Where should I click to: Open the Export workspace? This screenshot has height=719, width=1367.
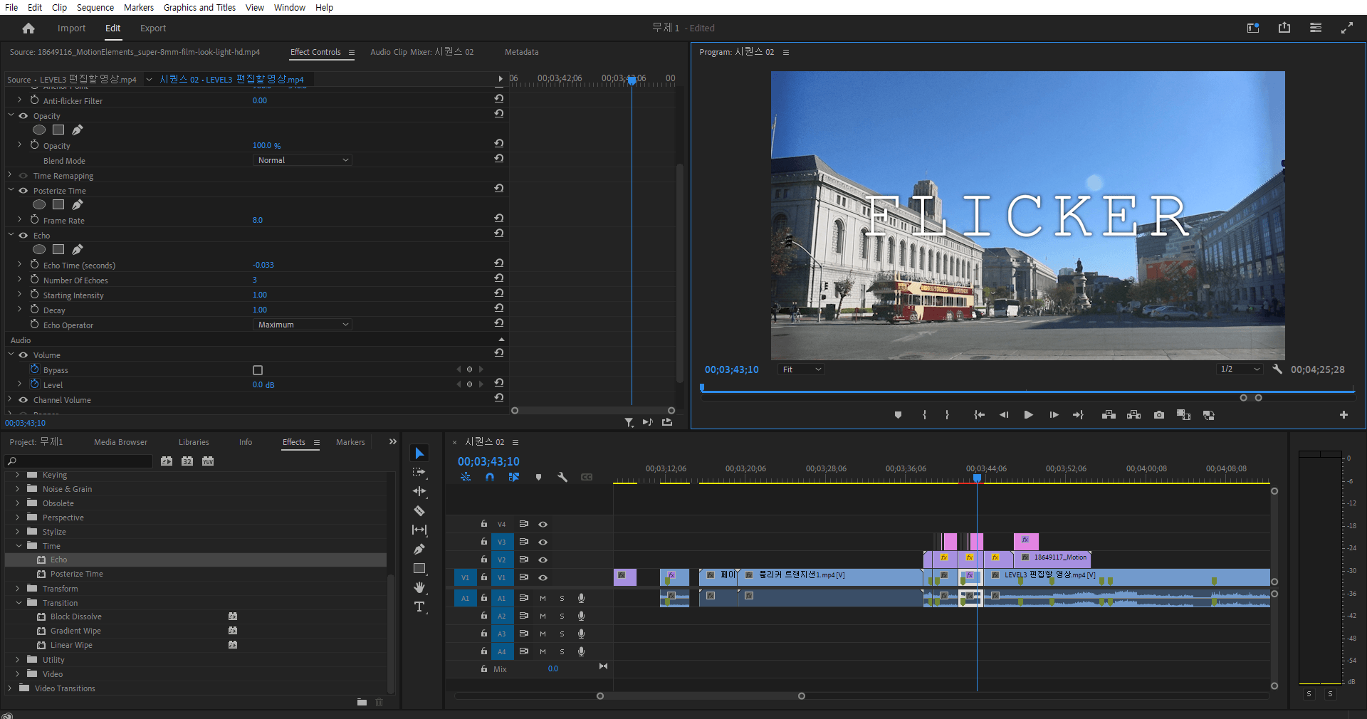click(152, 28)
